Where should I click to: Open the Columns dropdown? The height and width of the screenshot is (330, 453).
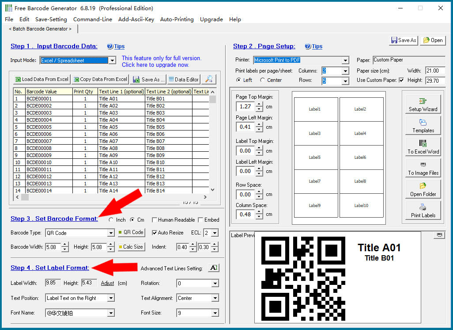pyautogui.click(x=345, y=71)
